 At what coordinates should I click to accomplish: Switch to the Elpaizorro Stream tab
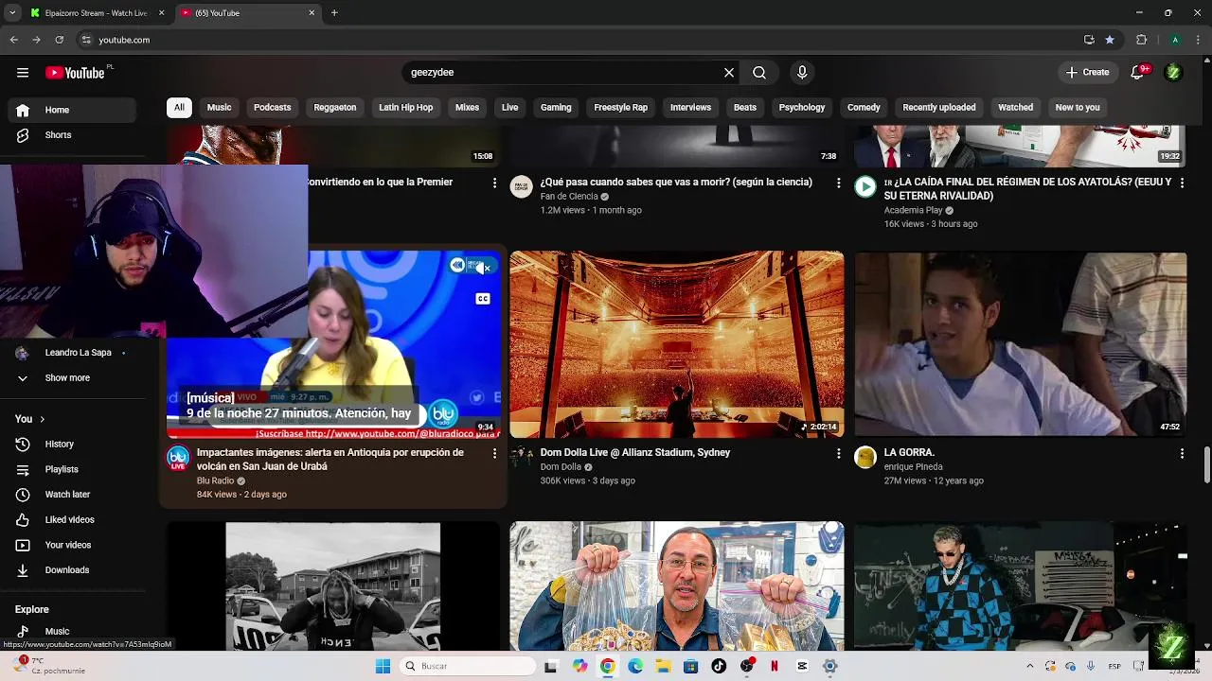tap(95, 13)
